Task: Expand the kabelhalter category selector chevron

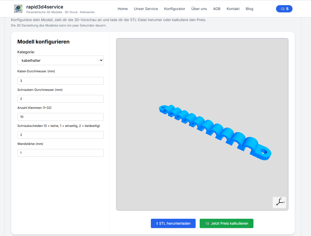Action: pos(101,60)
